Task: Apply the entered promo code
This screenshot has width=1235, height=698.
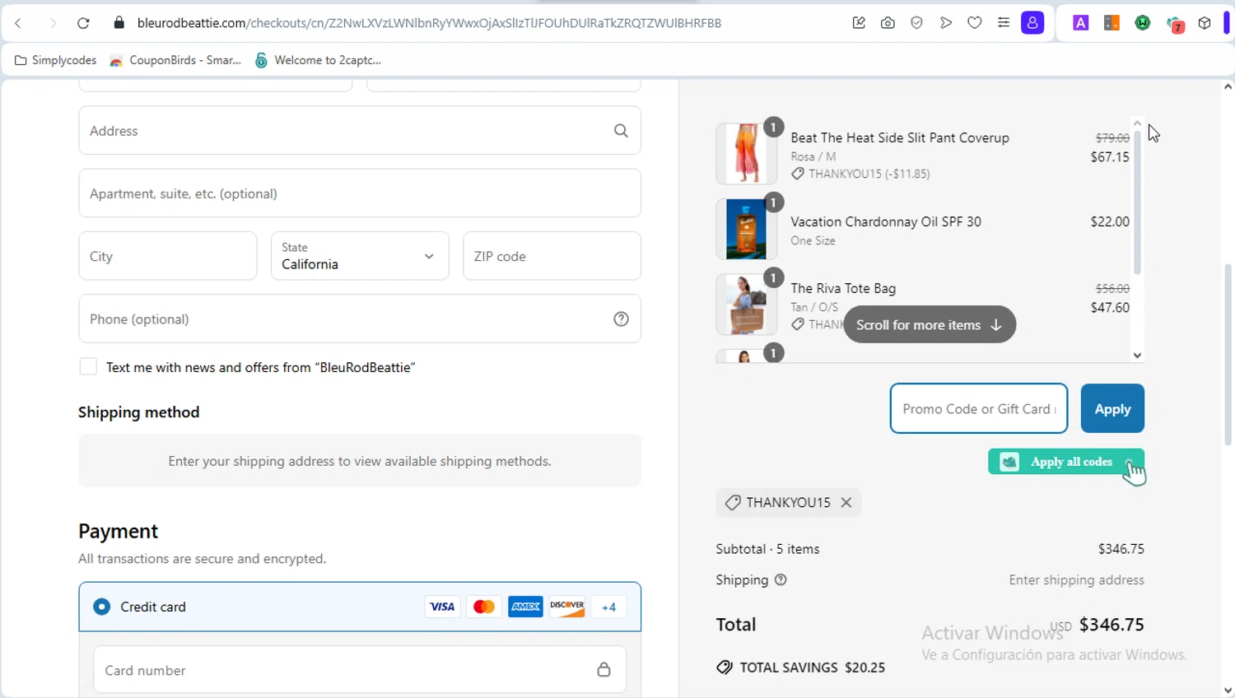Action: (1112, 408)
